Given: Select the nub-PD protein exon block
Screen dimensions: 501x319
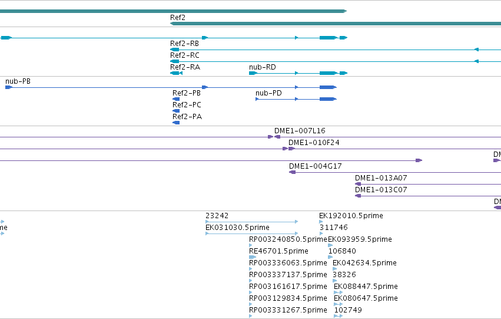Looking at the screenshot, I should 328,99.
